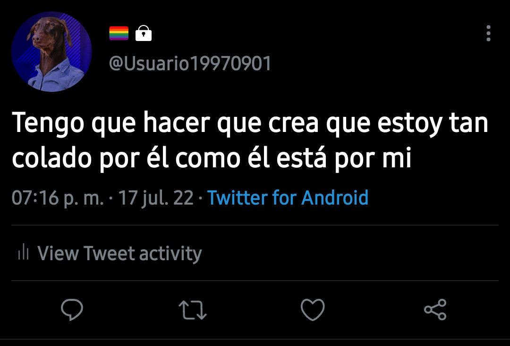Open the reply speech bubble icon
Screen dimensions: 510x346
pos(72,309)
